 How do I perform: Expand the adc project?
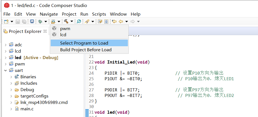(6, 45)
